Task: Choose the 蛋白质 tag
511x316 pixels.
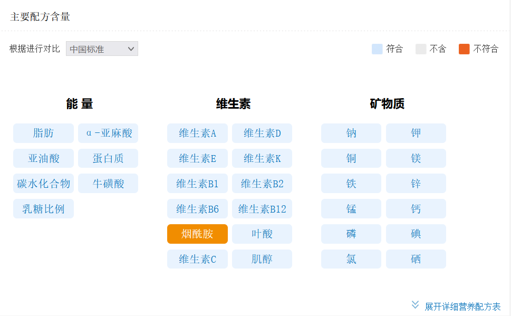Action: (x=108, y=158)
